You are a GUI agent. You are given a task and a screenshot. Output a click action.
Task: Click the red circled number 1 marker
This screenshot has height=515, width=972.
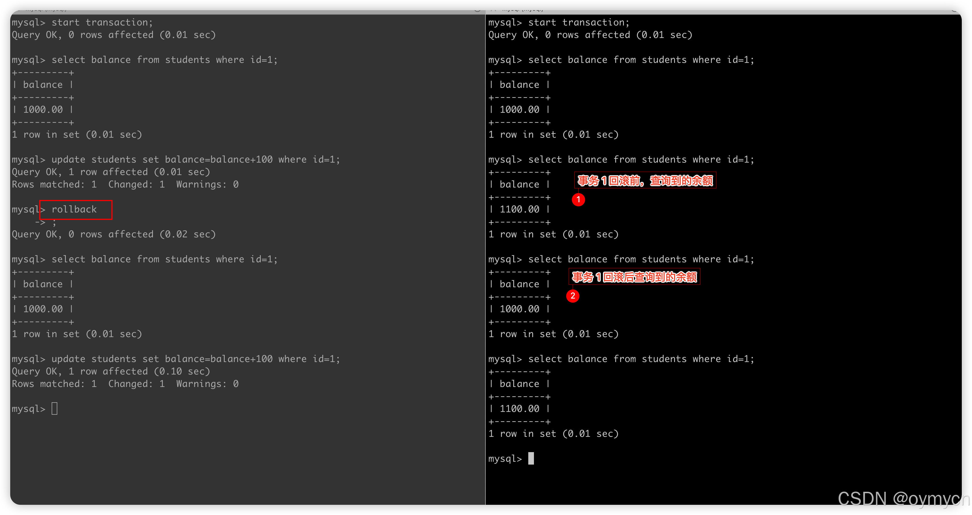pyautogui.click(x=578, y=200)
